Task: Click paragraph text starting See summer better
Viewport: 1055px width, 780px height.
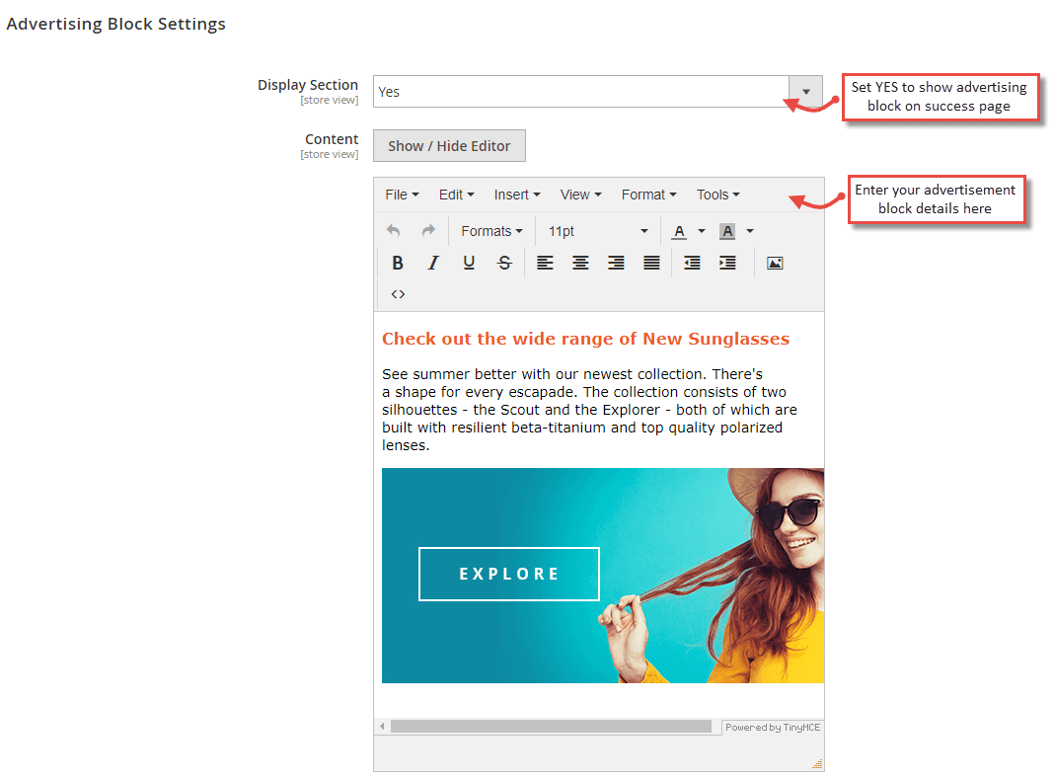Action: [x=589, y=409]
